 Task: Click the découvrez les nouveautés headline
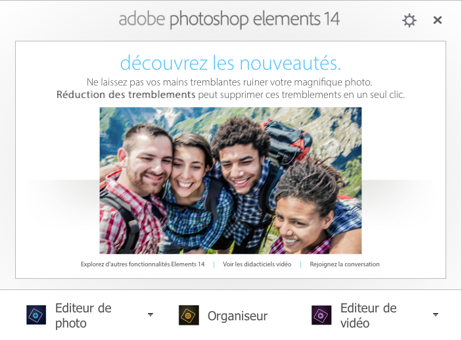point(231,63)
